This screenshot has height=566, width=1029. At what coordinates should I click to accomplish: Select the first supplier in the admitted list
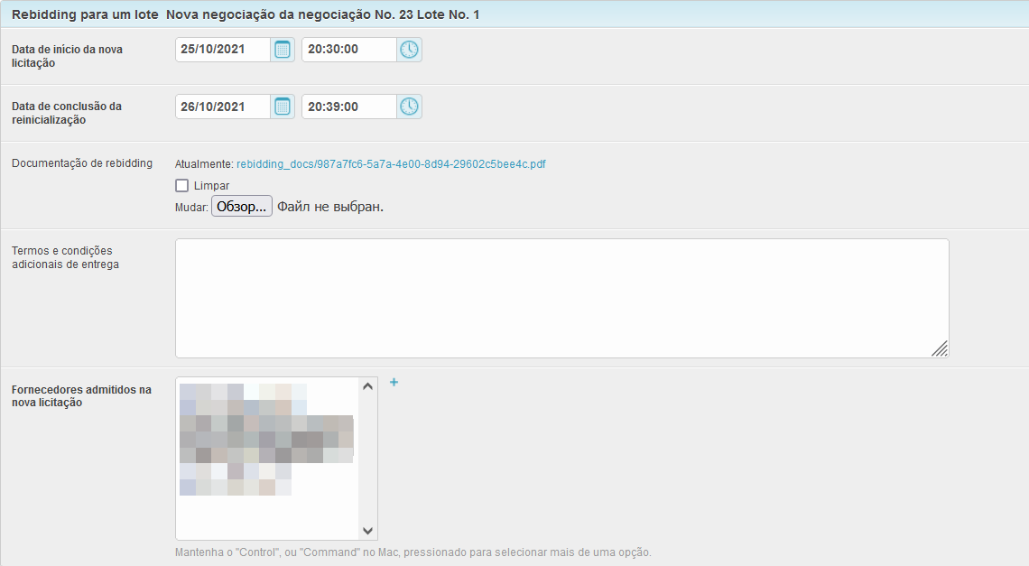(x=244, y=392)
